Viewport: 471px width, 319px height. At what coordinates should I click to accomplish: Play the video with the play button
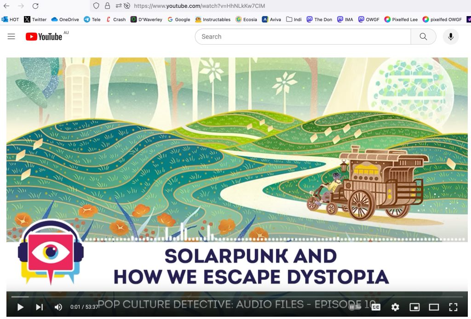pos(20,307)
